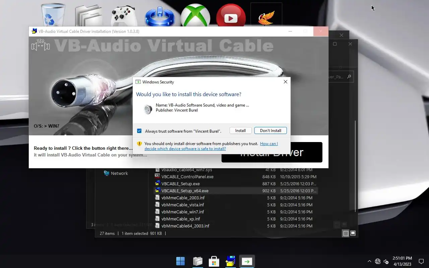The width and height of the screenshot is (429, 268).
Task: Click the VBCABLE_ControlPanel.exe file icon
Action: pos(157,177)
